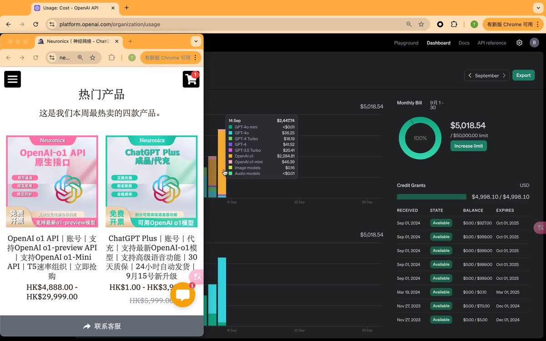Click Available badge in $927.00 grant row

[441, 223]
